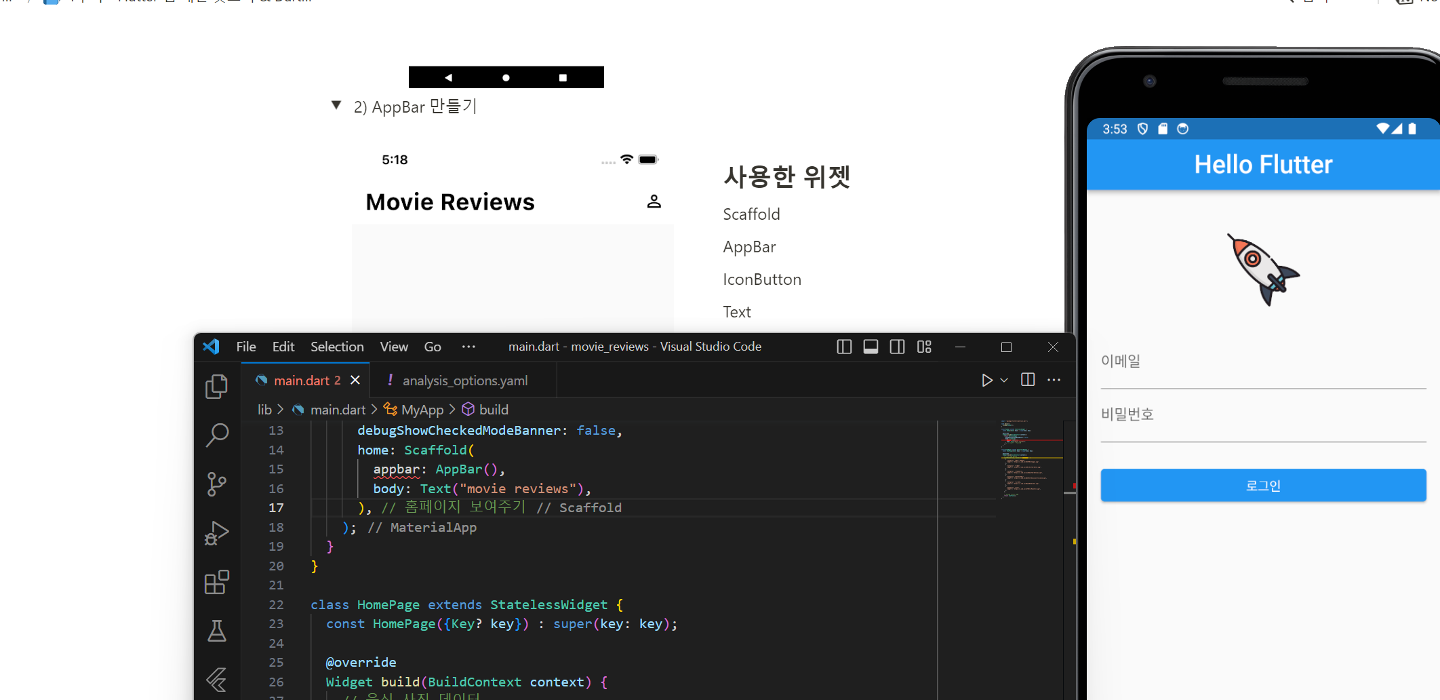
Task: Click the Movie Reviews title text
Action: 450,202
